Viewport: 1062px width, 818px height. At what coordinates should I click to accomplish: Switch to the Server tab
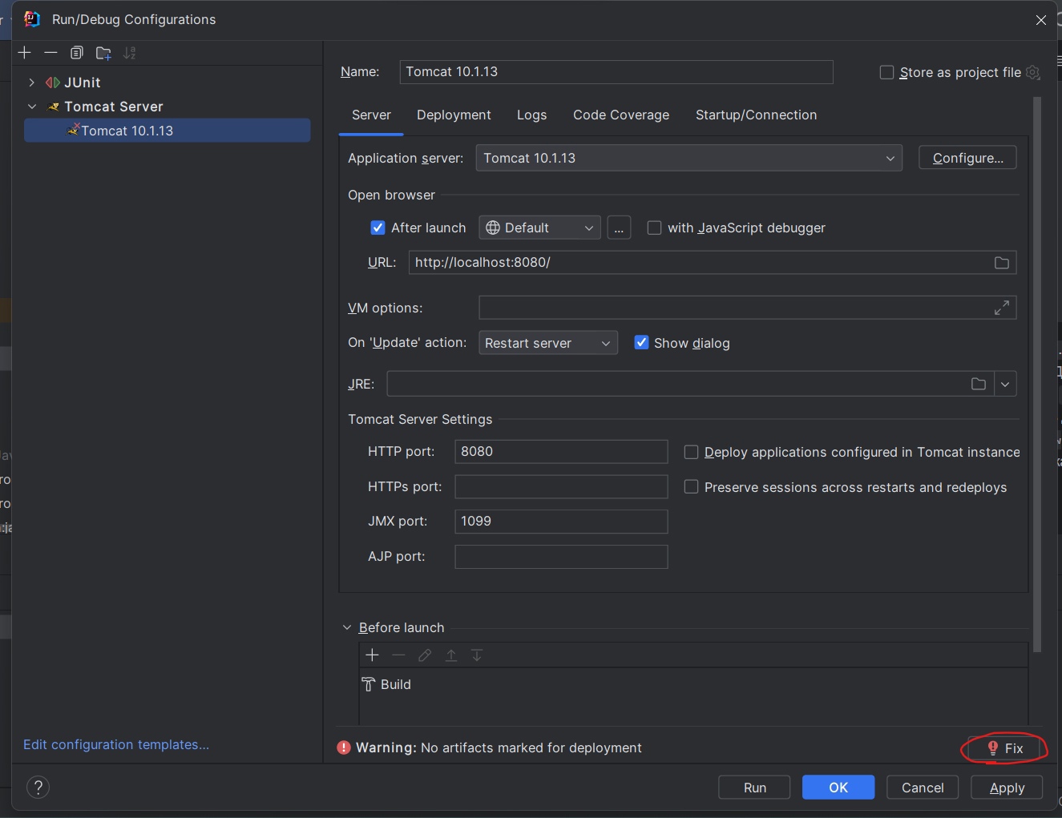pyautogui.click(x=371, y=115)
